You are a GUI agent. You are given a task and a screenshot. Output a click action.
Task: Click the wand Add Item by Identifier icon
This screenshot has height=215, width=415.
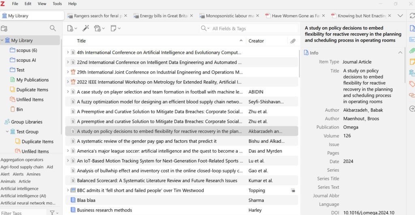pyautogui.click(x=86, y=28)
